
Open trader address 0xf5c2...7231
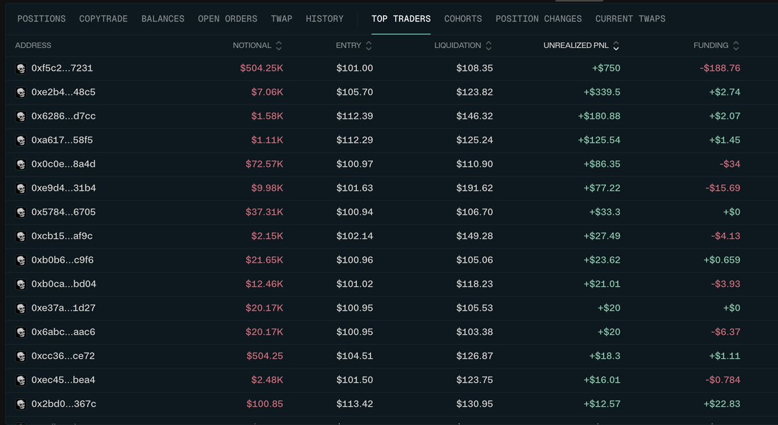pyautogui.click(x=62, y=68)
